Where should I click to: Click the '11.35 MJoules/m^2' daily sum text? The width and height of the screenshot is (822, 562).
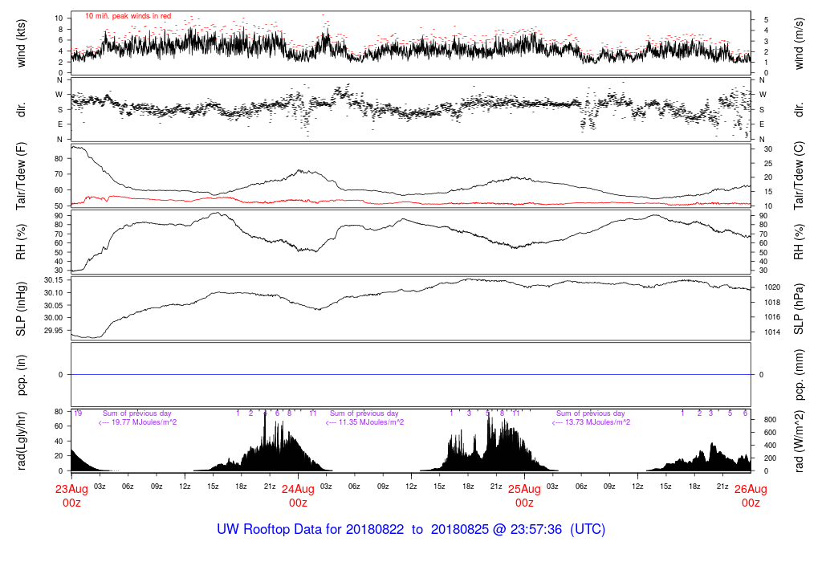pyautogui.click(x=371, y=422)
